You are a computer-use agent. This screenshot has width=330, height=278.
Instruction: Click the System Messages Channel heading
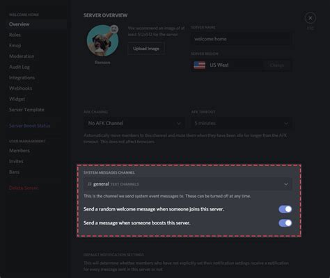[x=109, y=172]
